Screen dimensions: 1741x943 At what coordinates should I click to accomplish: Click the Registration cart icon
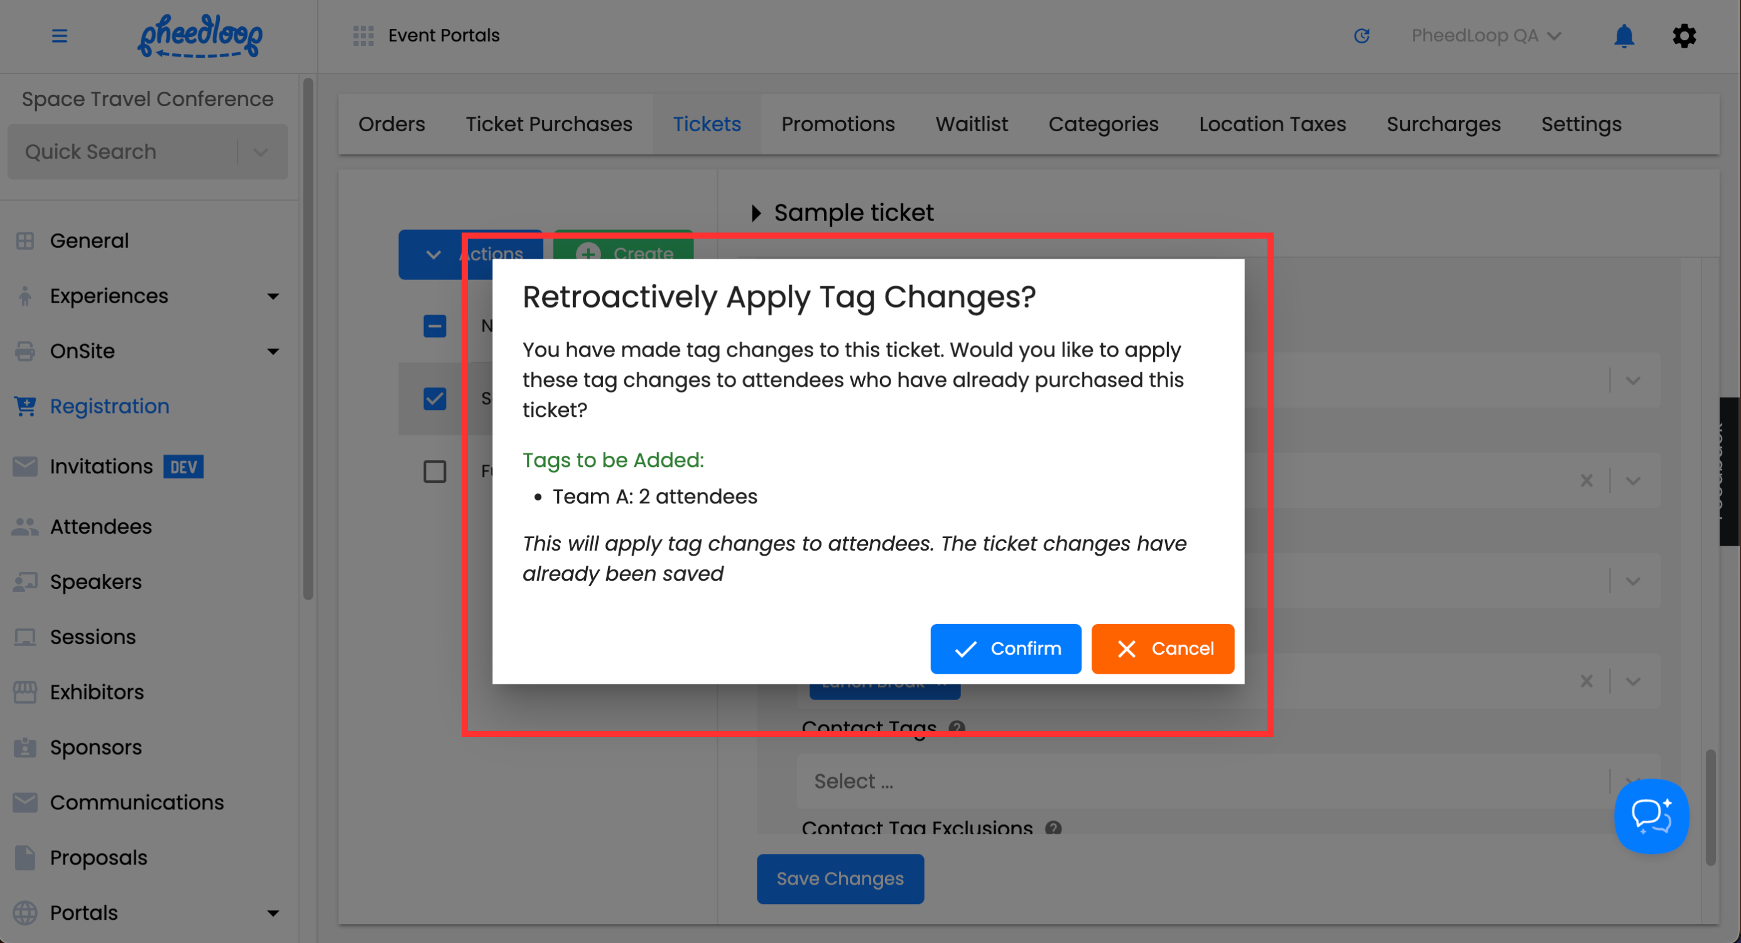[x=25, y=406]
